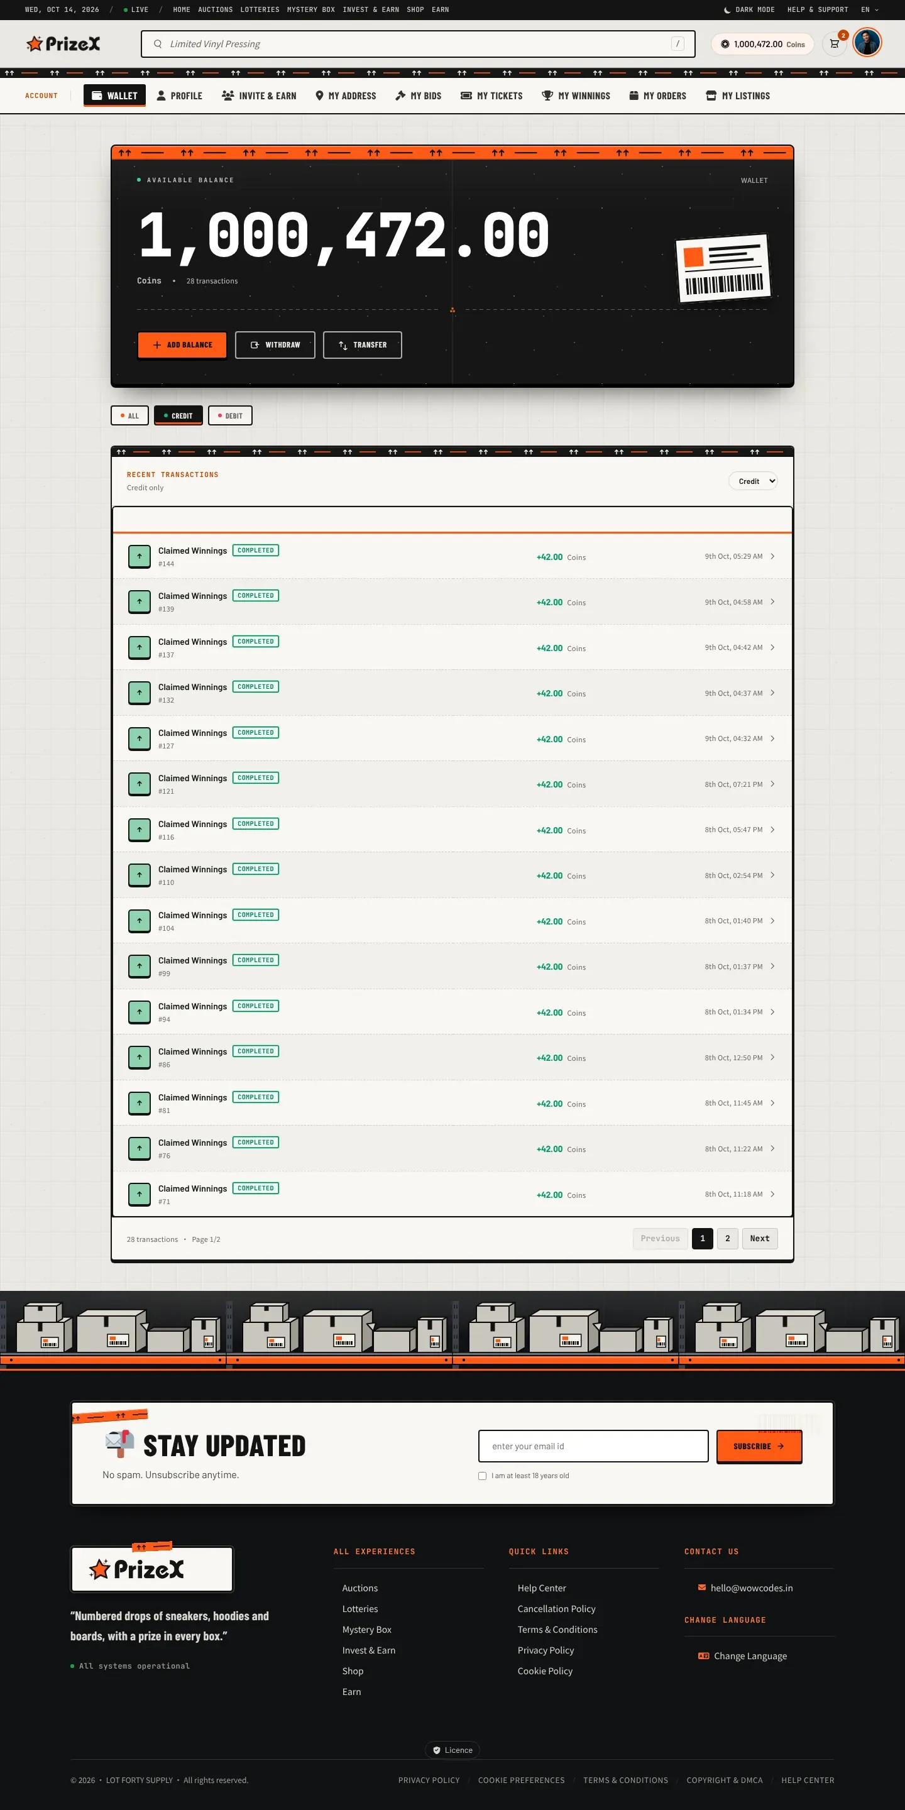The image size is (905, 1810).
Task: View the My Winnings tab
Action: pos(576,96)
